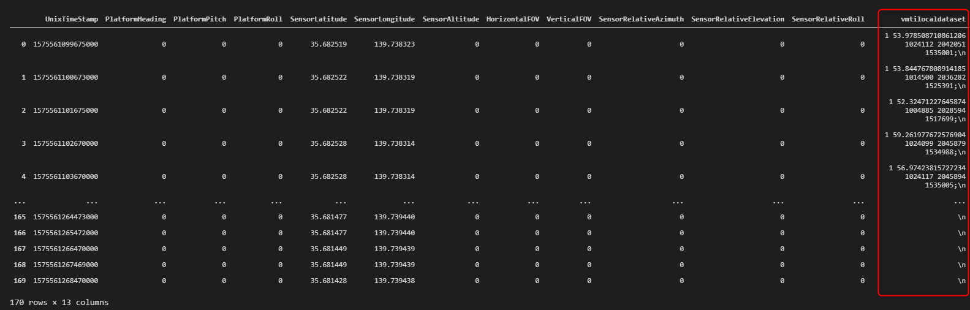Click timestamp 1575561265472000 in row 166

click(66, 233)
